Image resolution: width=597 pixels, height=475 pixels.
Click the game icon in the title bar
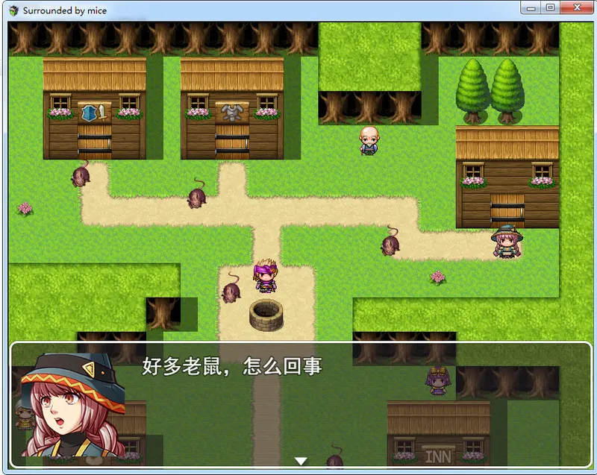click(13, 10)
